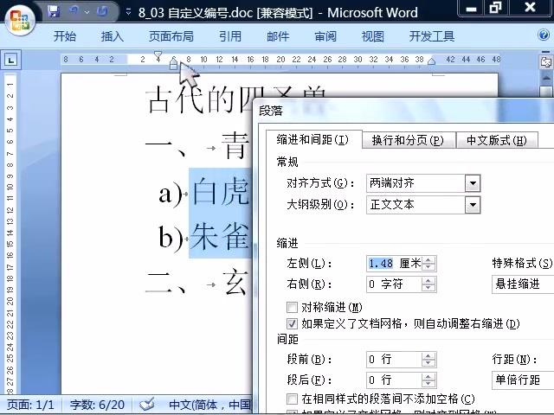Open the 开始 ribbon tab

pos(65,36)
